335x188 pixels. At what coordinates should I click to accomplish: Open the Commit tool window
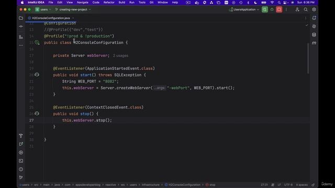21,27
